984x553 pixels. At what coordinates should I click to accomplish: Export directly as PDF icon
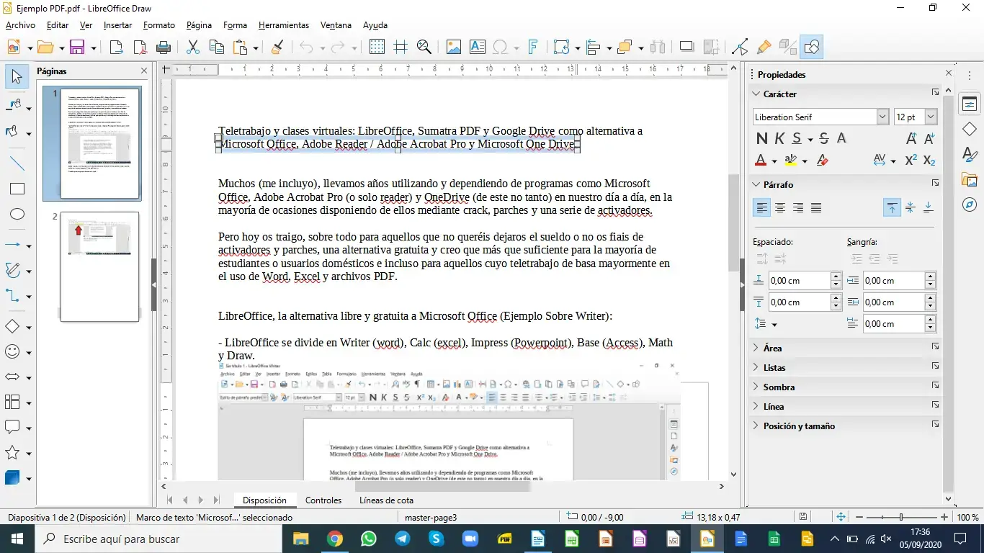pos(140,48)
